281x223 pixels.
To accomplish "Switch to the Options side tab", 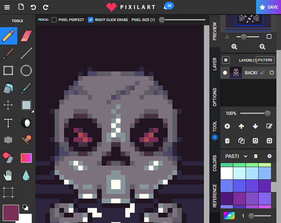I will tap(215, 97).
